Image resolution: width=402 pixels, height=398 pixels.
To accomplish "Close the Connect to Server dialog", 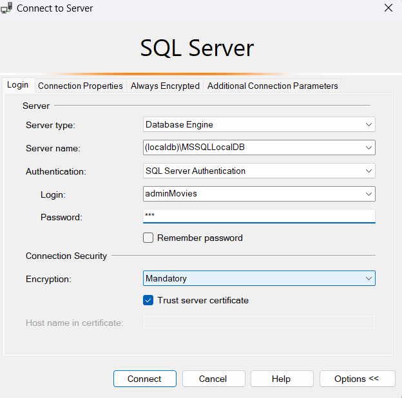I will coord(388,8).
